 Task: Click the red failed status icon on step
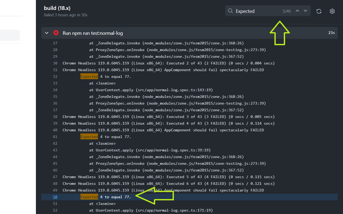click(x=56, y=33)
